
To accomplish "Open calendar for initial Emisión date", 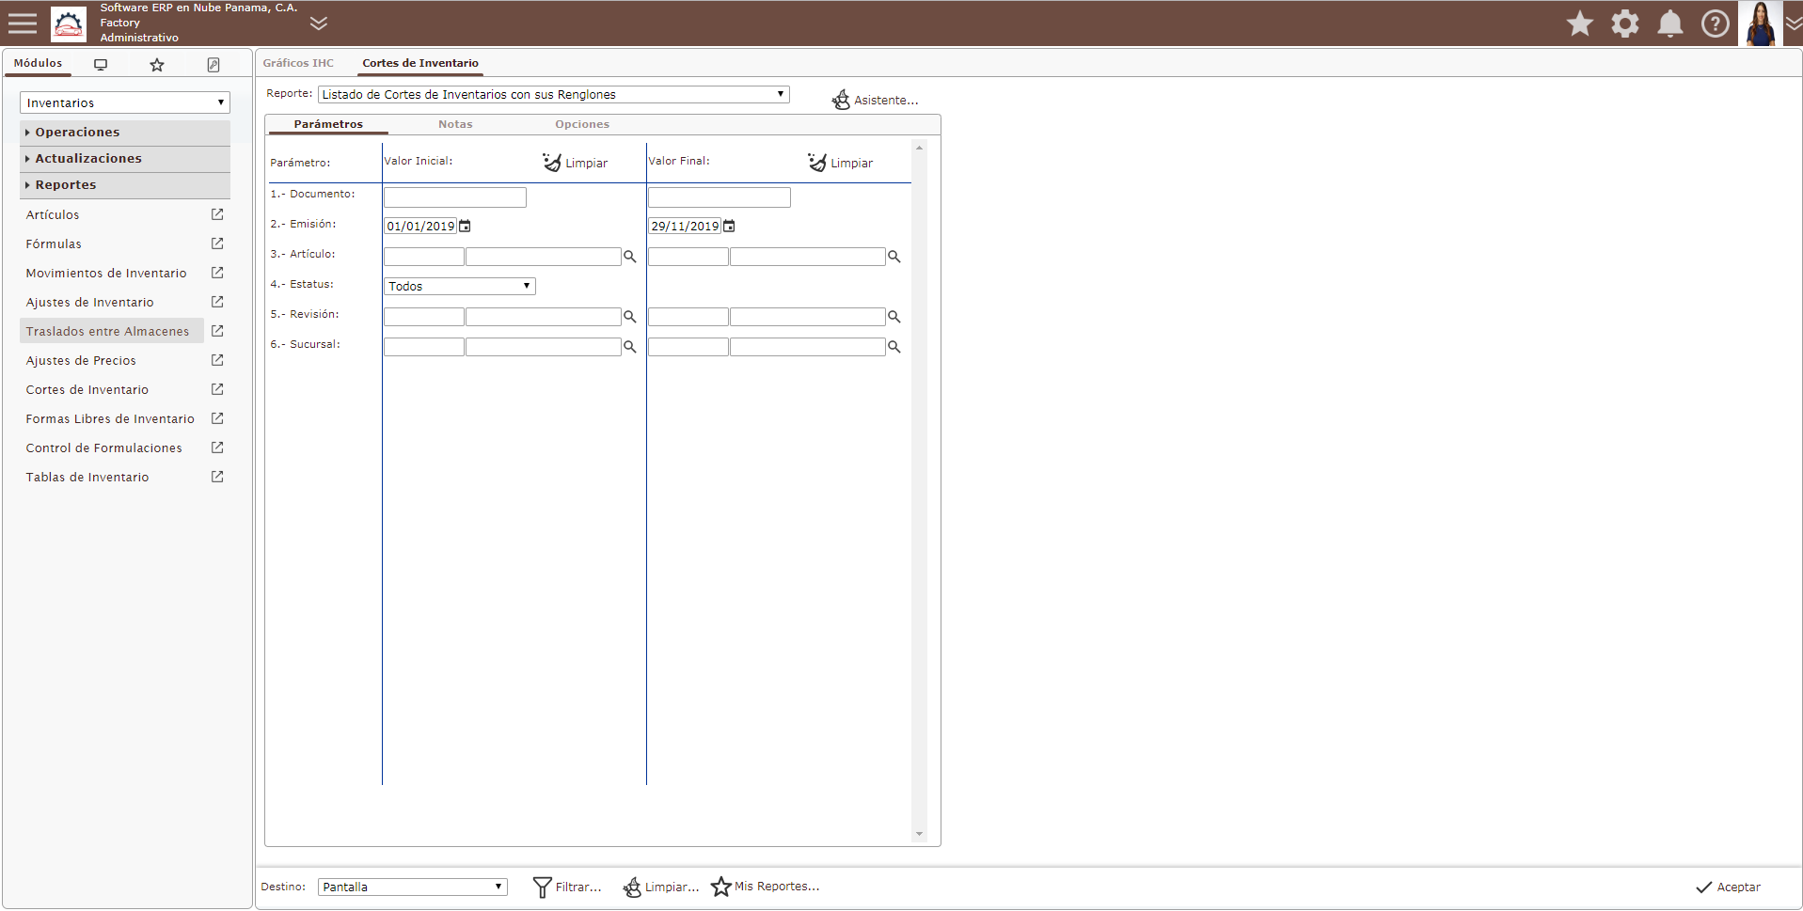I will click(465, 227).
